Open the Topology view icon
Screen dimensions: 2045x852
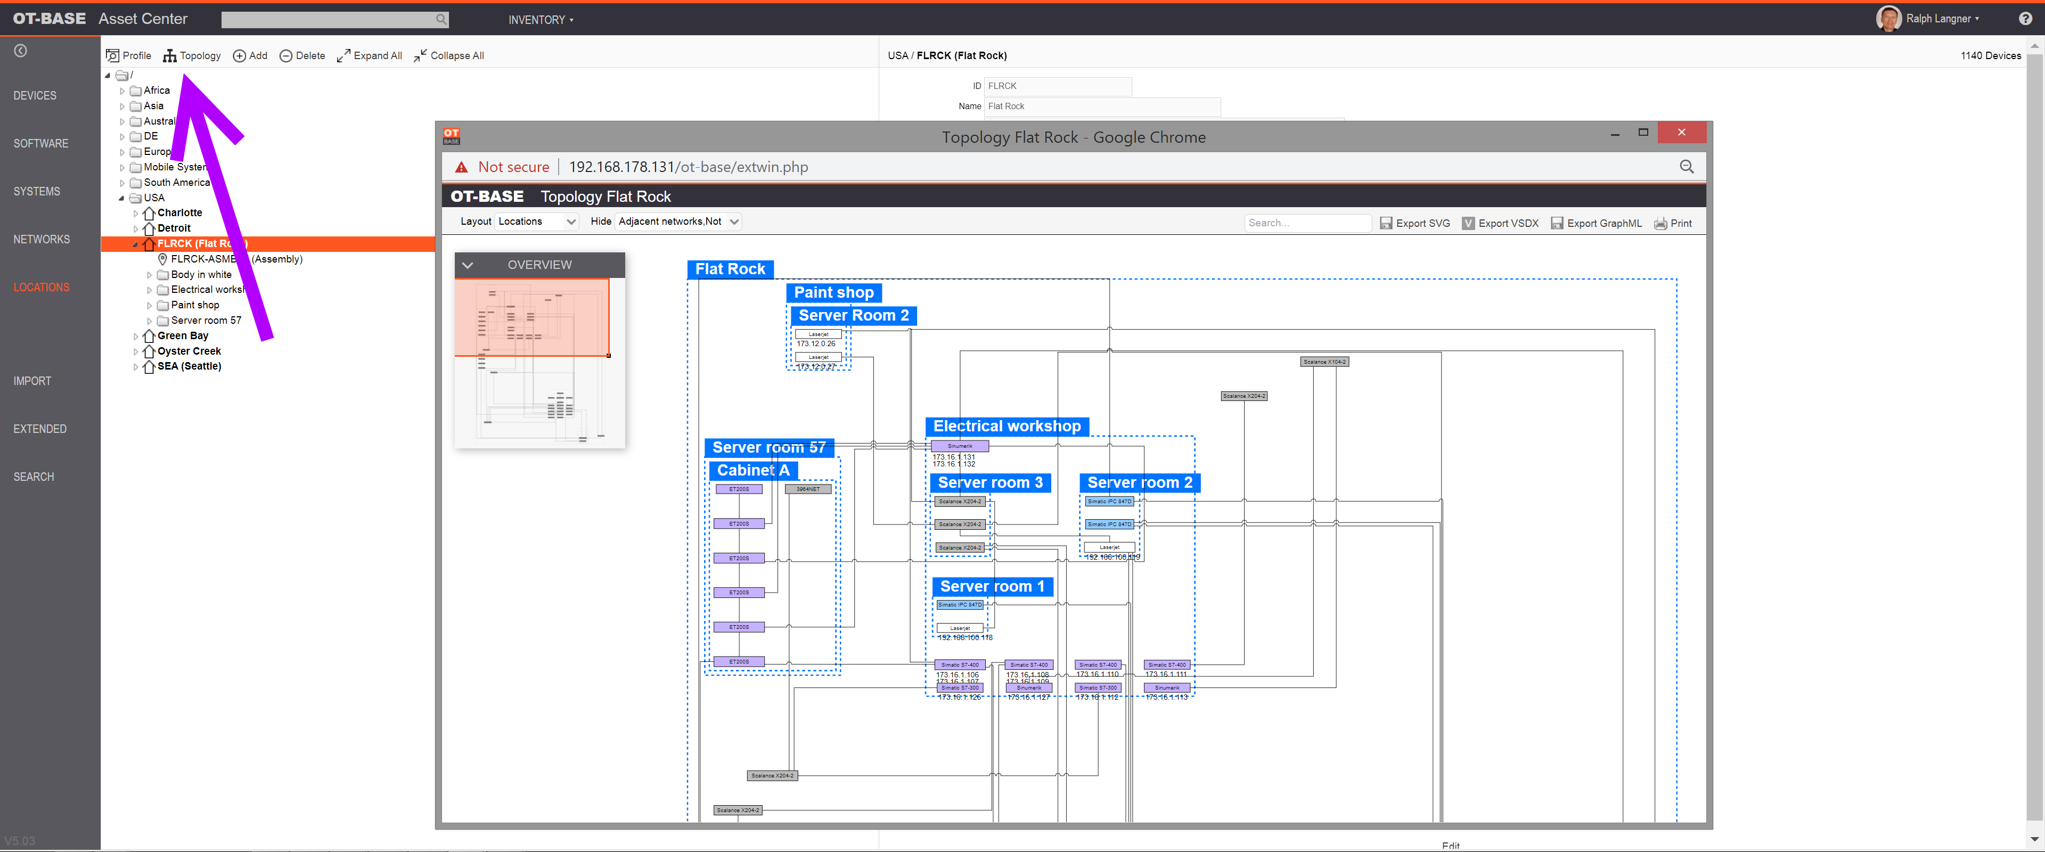pyautogui.click(x=170, y=55)
